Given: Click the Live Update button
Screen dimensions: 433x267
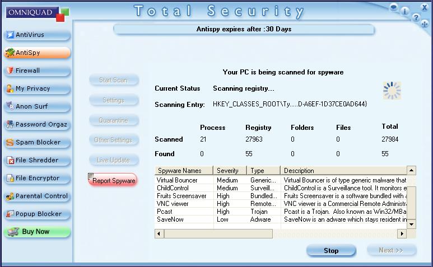Looking at the screenshot, I should tap(114, 160).
